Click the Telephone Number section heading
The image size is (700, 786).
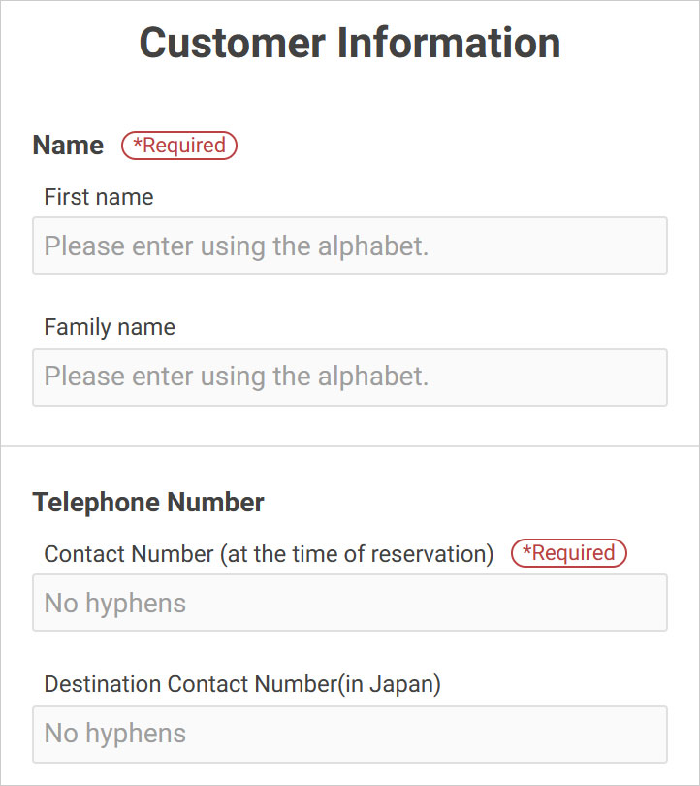point(148,503)
